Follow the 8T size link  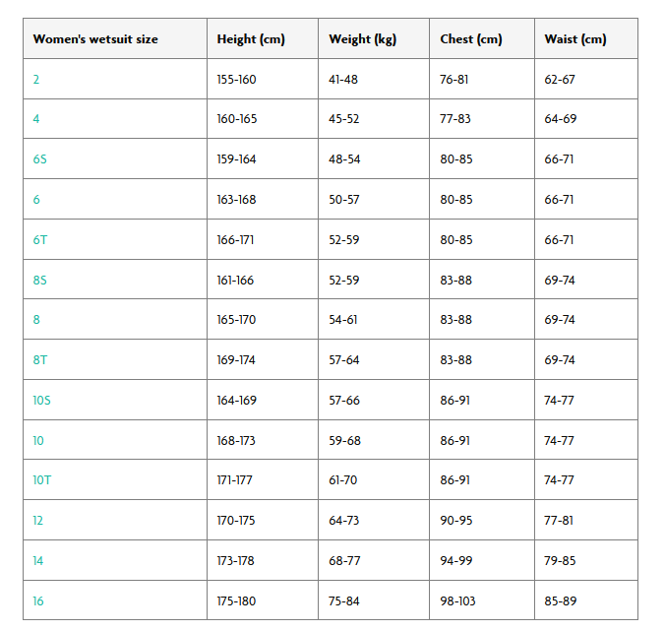(39, 360)
